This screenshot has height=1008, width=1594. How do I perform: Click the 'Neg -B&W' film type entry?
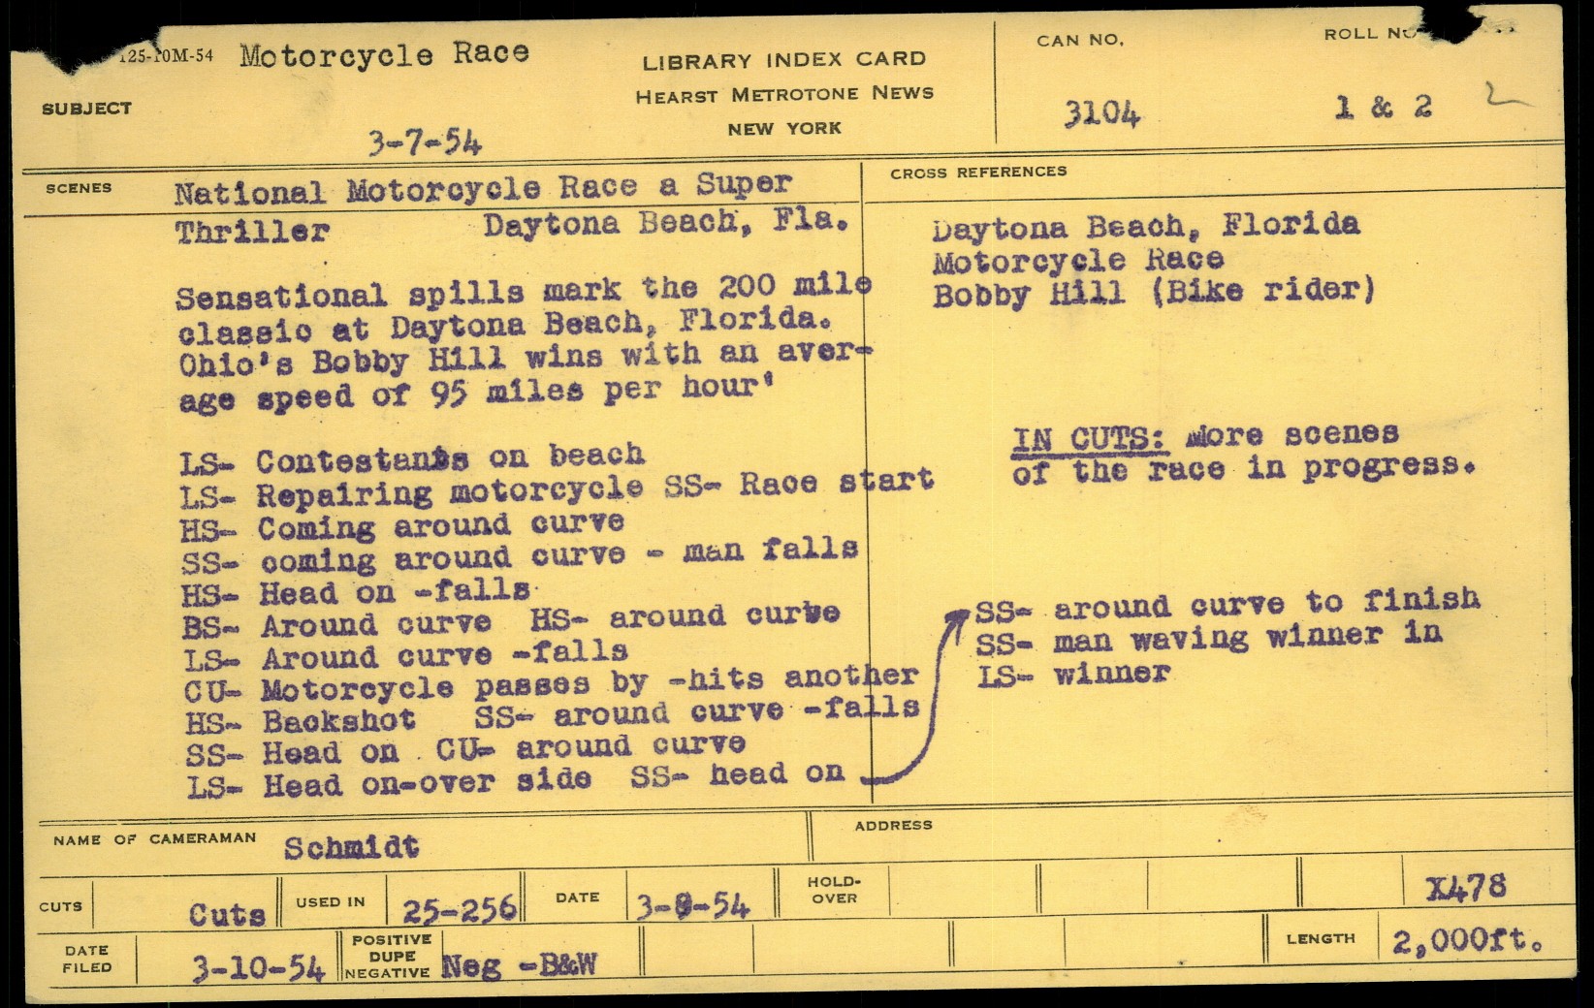pos(519,965)
